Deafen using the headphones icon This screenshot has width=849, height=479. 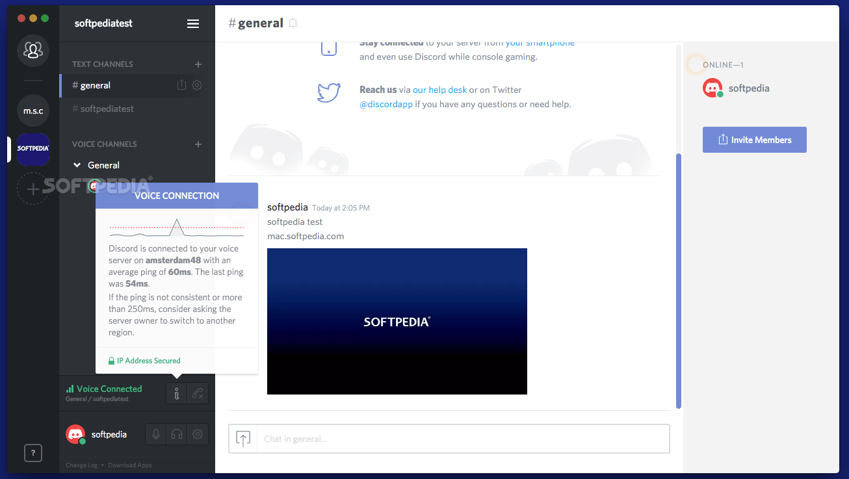[176, 434]
